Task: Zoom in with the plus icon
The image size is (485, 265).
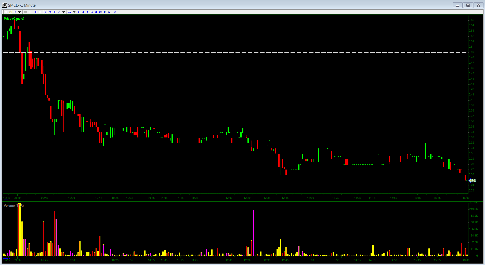Action: (36, 12)
